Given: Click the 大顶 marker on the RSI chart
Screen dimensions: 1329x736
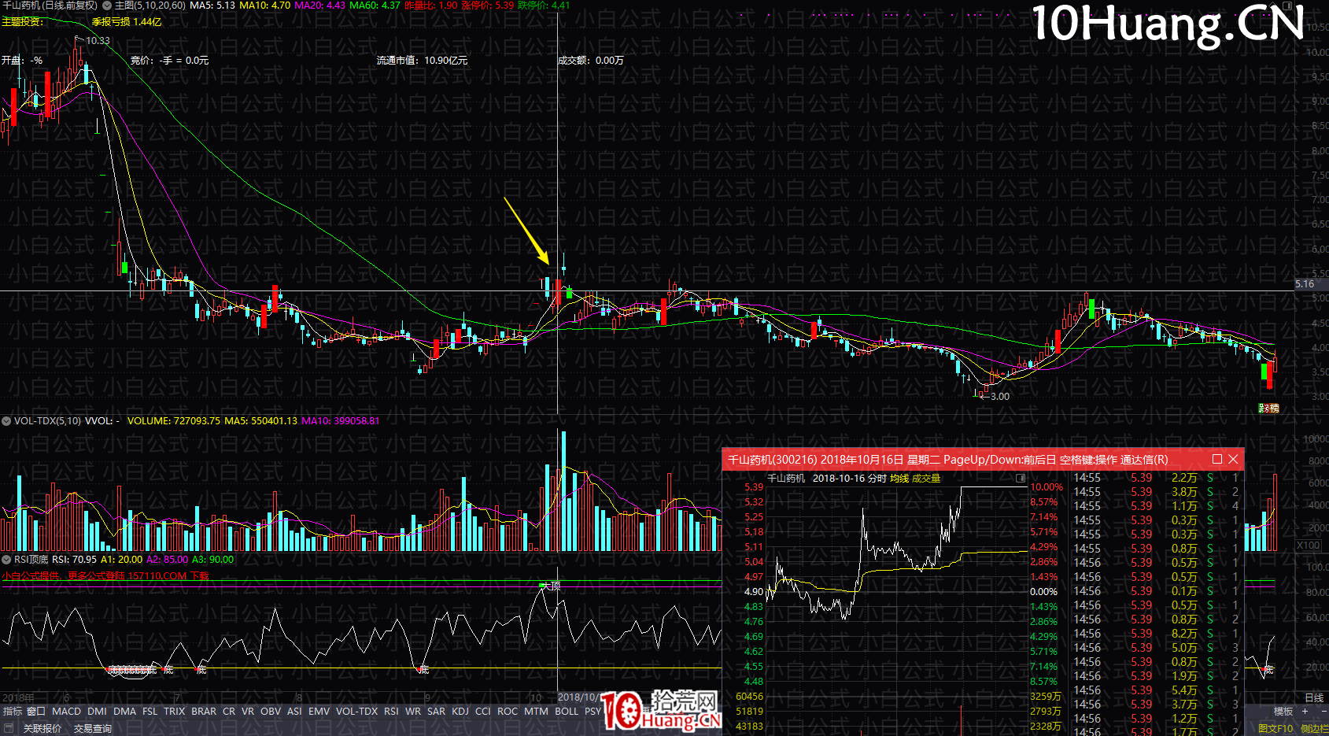Looking at the screenshot, I should [550, 586].
